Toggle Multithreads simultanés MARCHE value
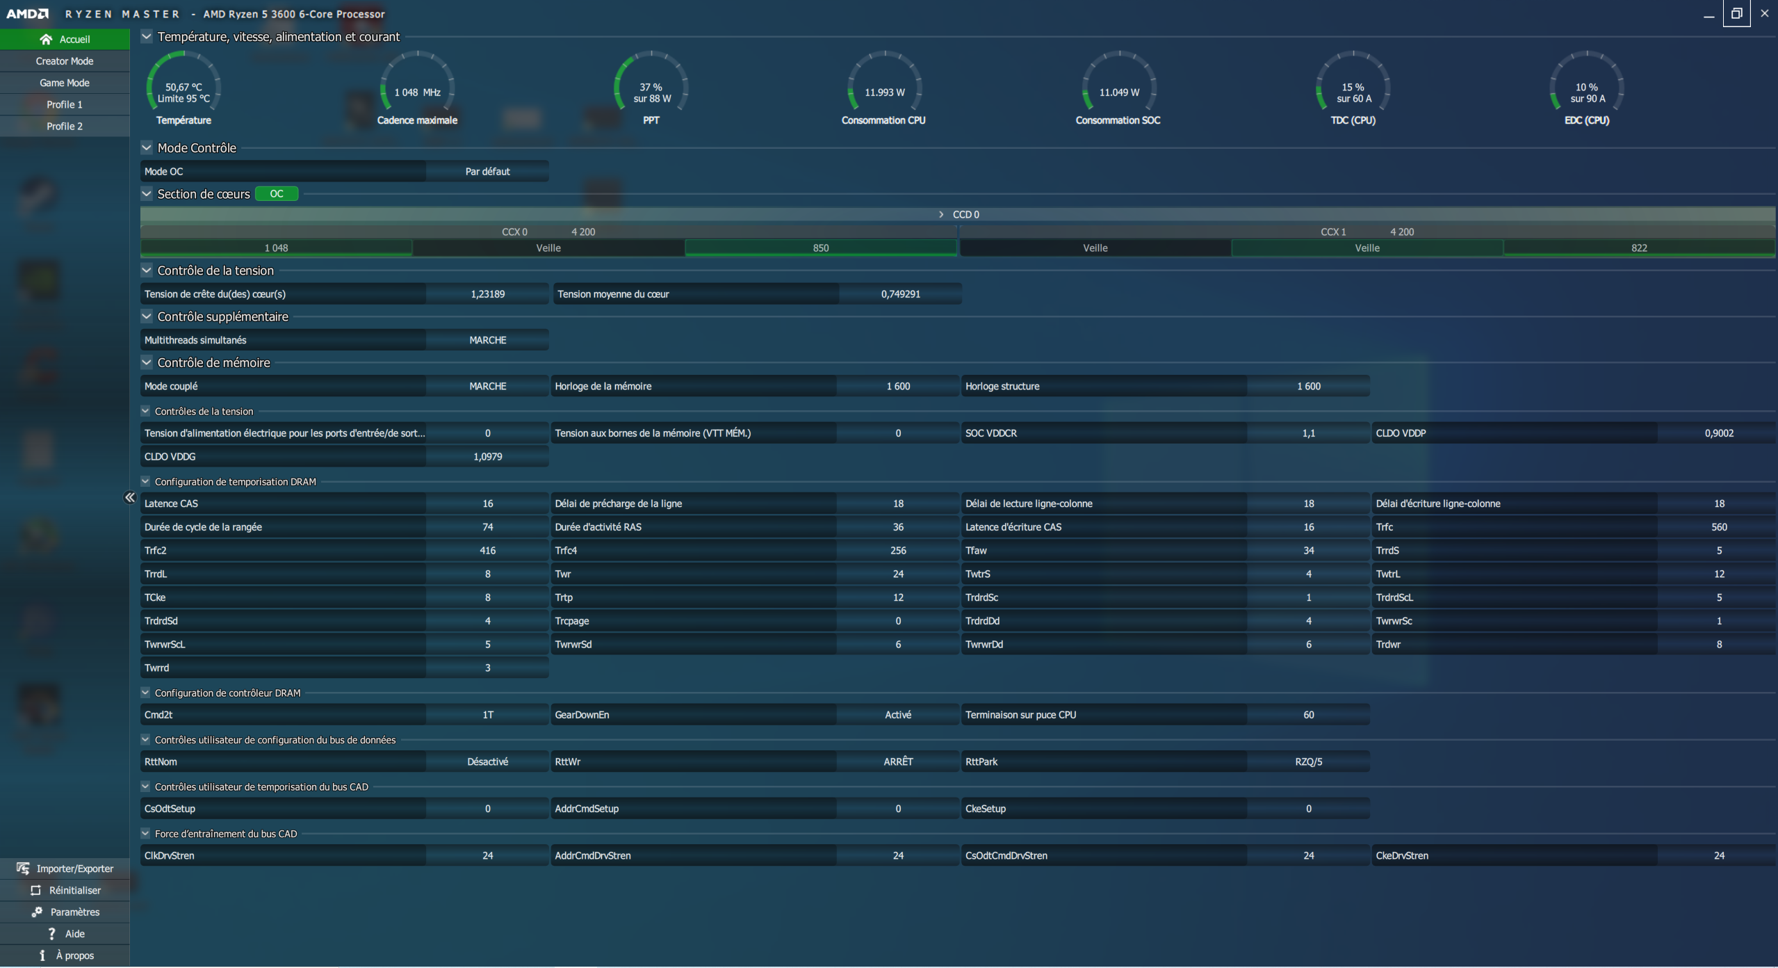1778x968 pixels. [x=487, y=340]
